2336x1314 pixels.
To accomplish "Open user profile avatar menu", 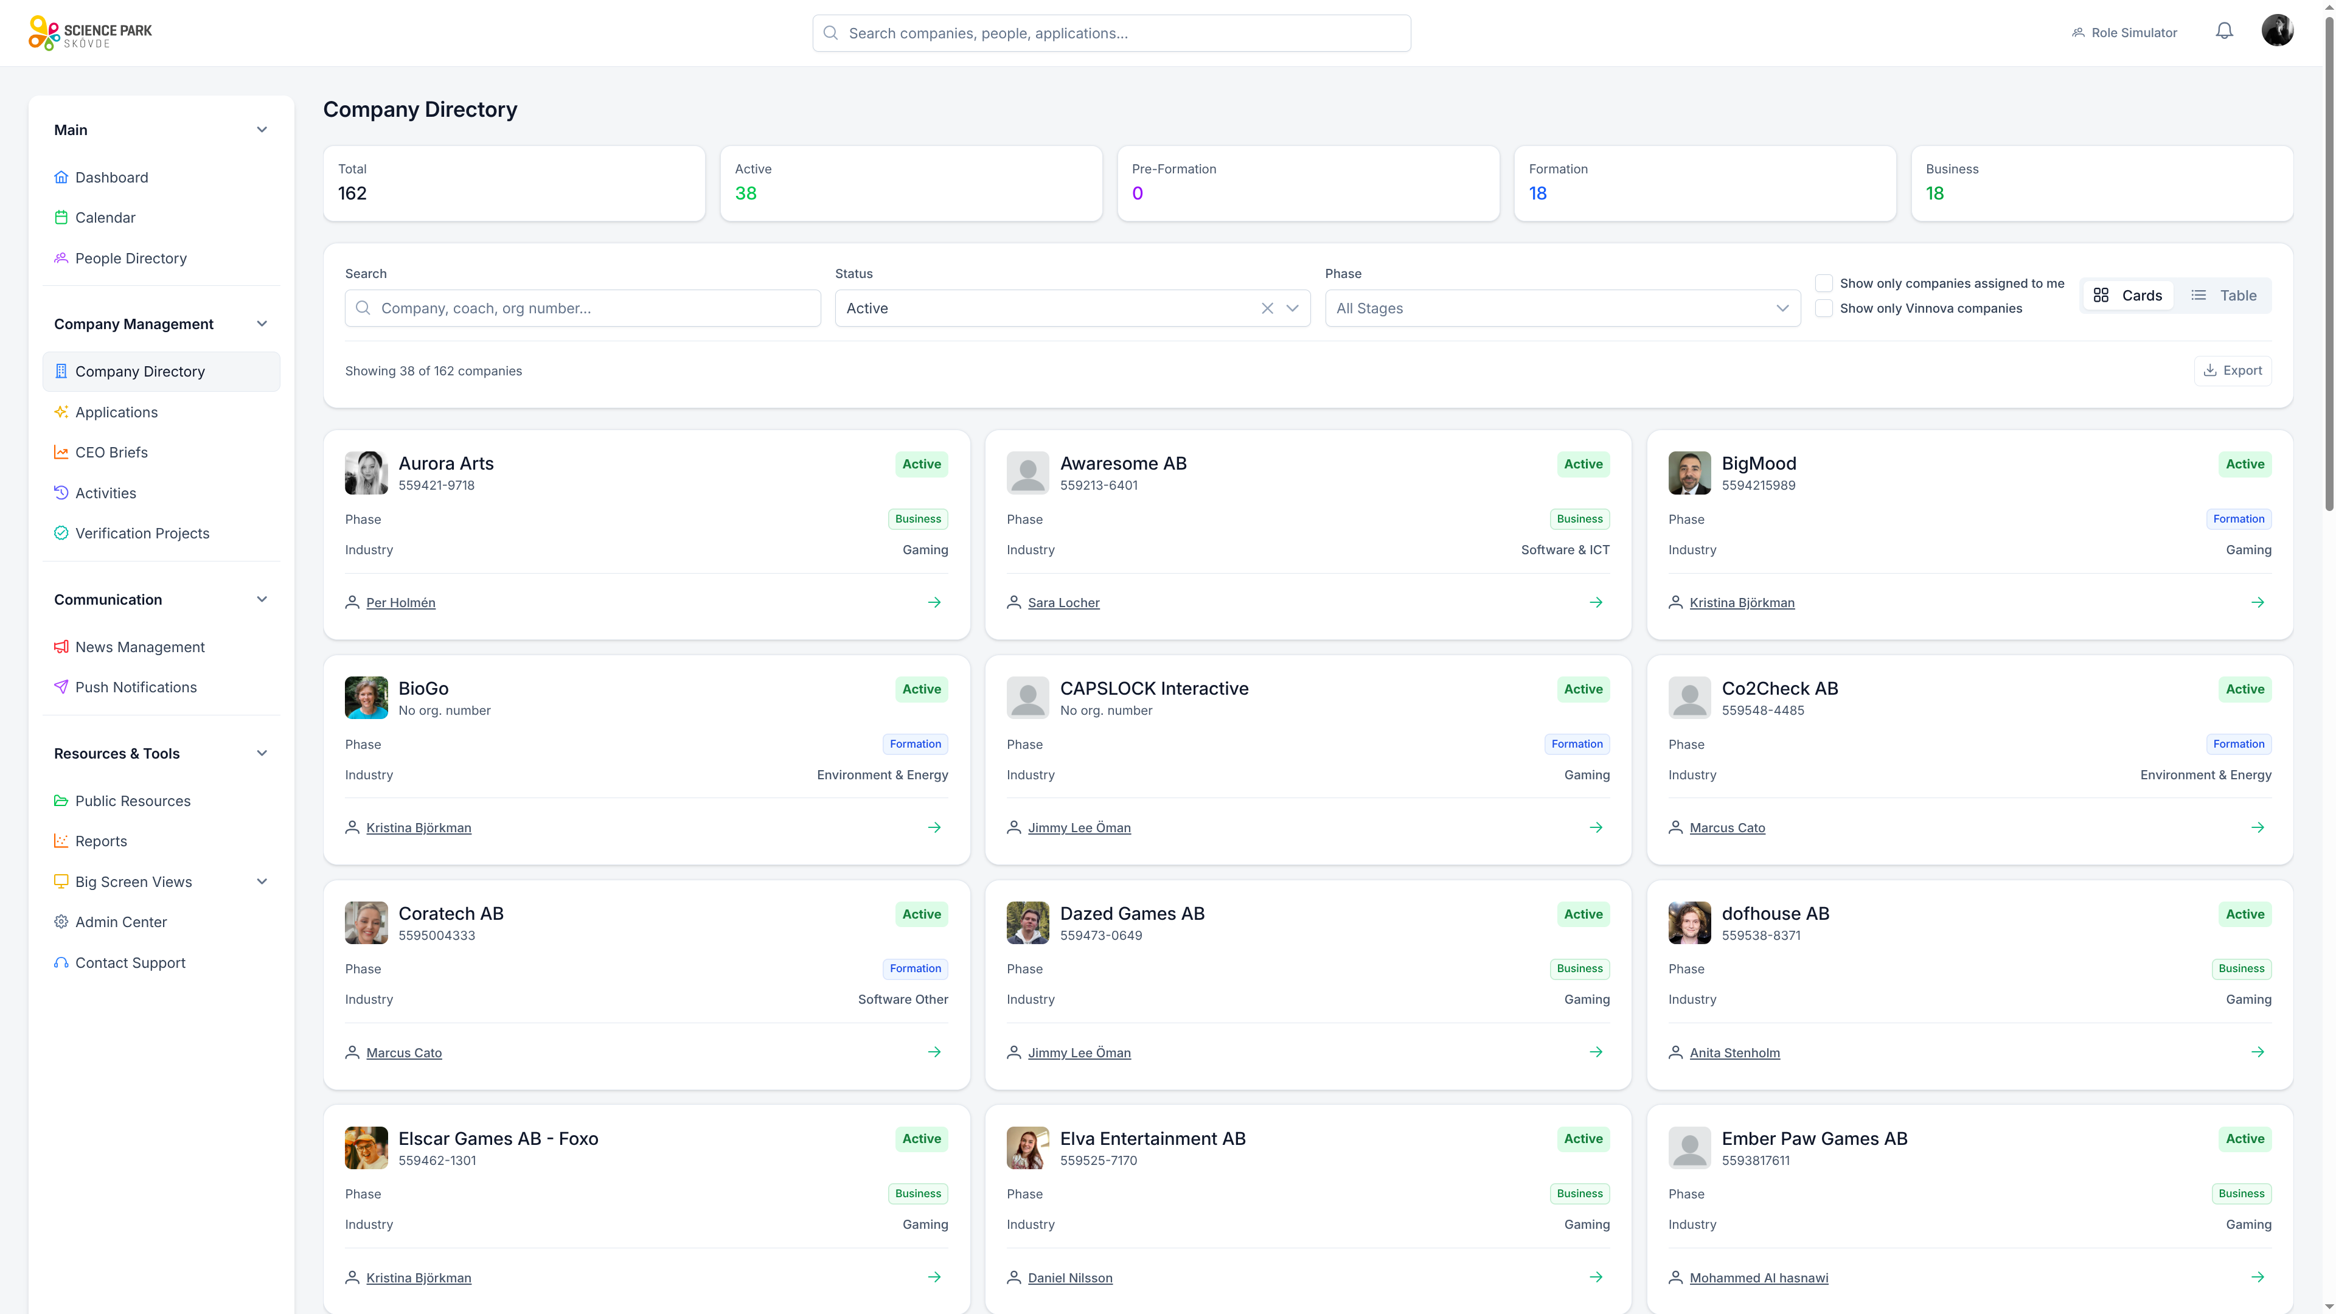I will (x=2277, y=31).
